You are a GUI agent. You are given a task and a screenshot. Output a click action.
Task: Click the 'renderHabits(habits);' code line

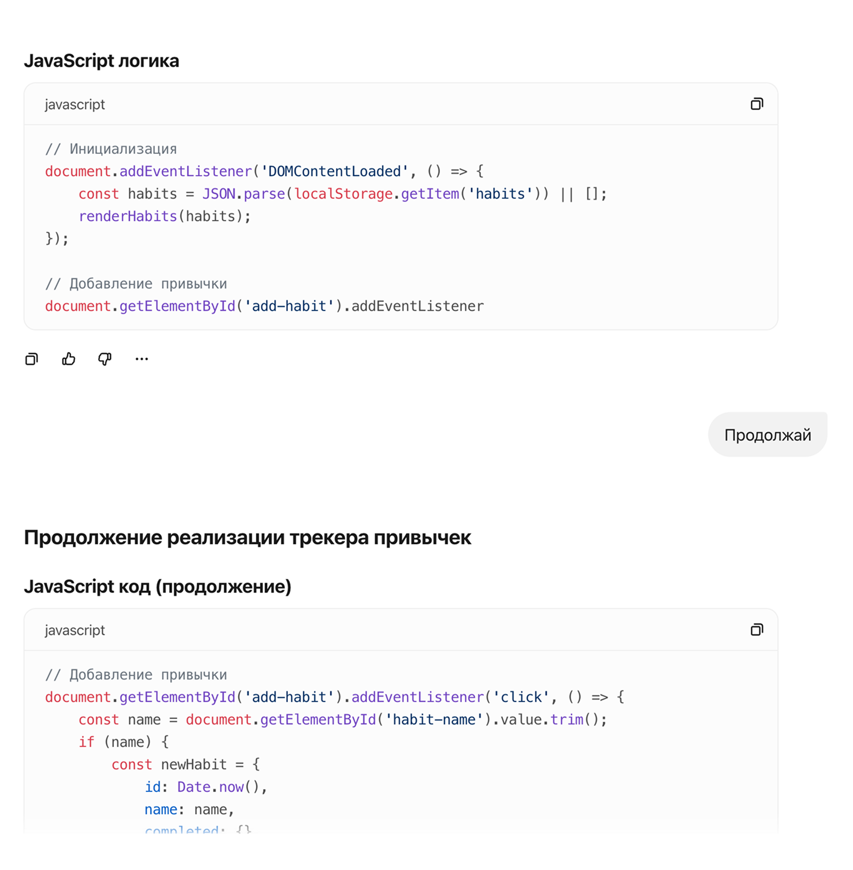click(164, 216)
